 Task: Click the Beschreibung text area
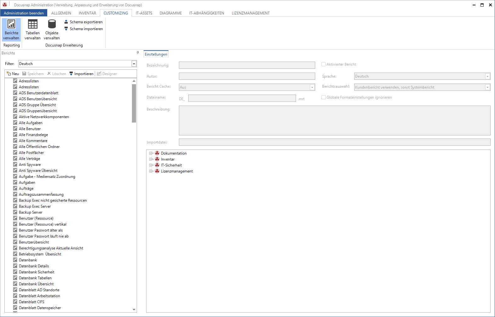point(334,121)
